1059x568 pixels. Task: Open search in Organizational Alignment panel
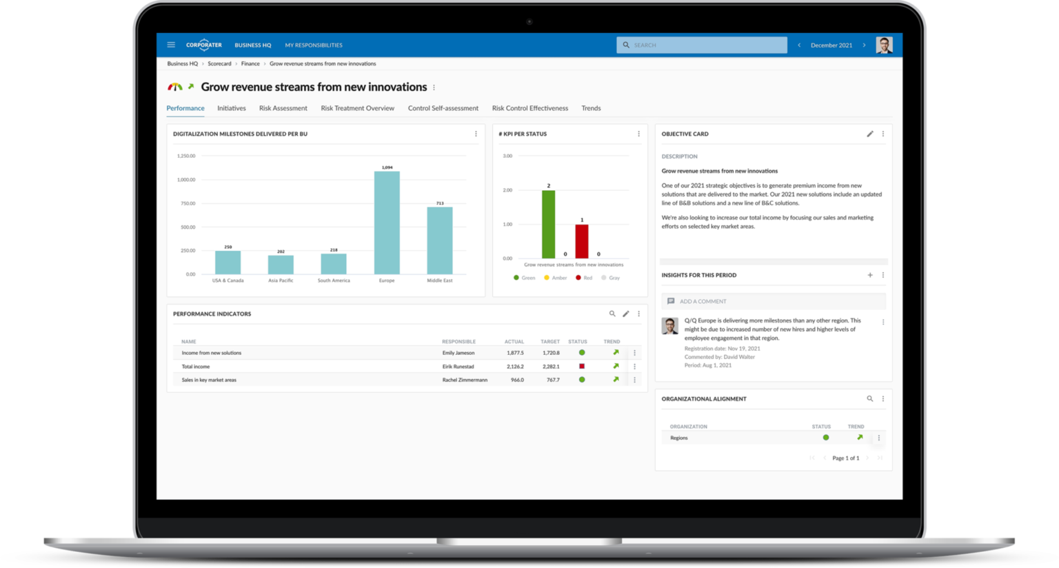coord(870,398)
